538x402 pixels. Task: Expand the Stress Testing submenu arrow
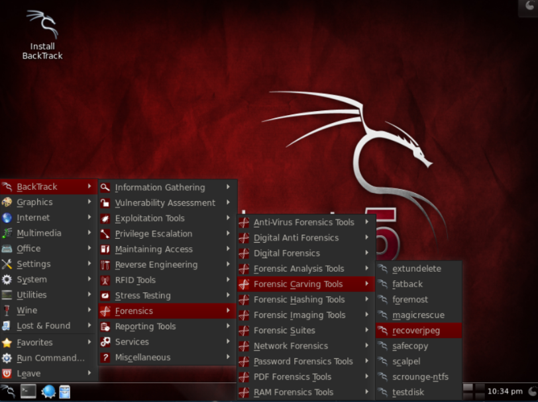pyautogui.click(x=228, y=295)
